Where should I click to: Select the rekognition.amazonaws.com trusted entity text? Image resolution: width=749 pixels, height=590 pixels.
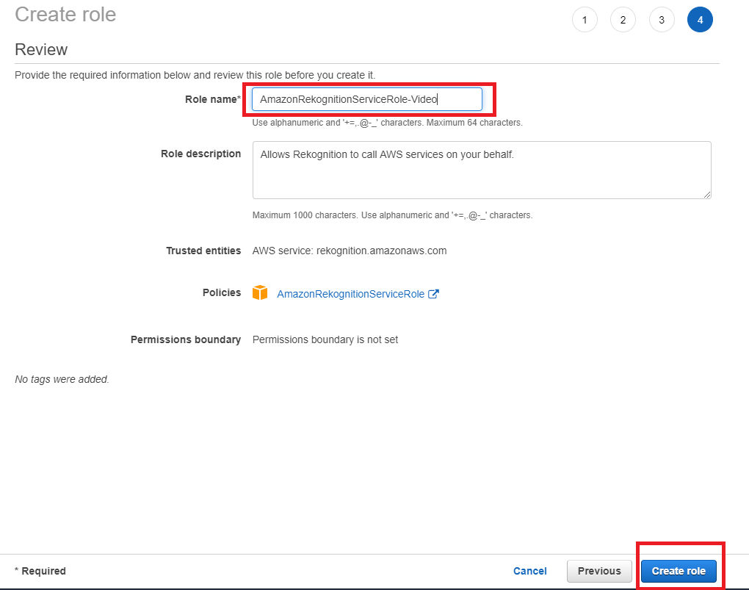coord(381,251)
